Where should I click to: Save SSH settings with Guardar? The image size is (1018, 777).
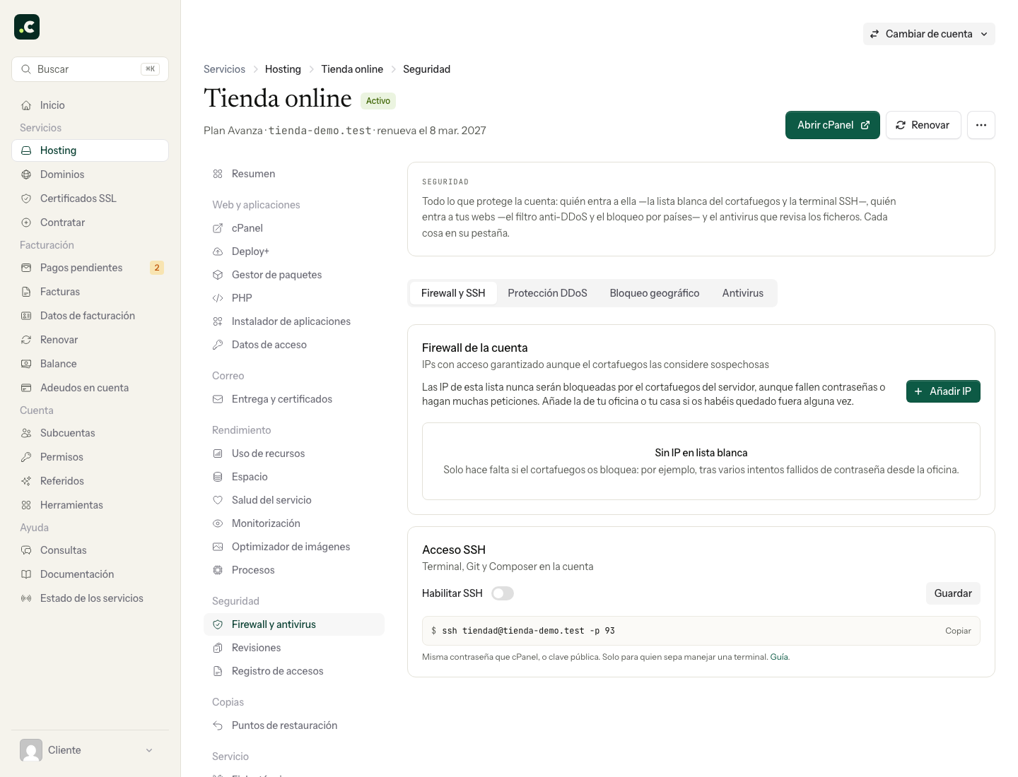coord(953,593)
